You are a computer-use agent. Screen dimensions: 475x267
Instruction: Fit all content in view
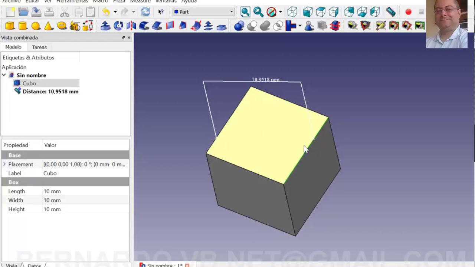pyautogui.click(x=245, y=12)
